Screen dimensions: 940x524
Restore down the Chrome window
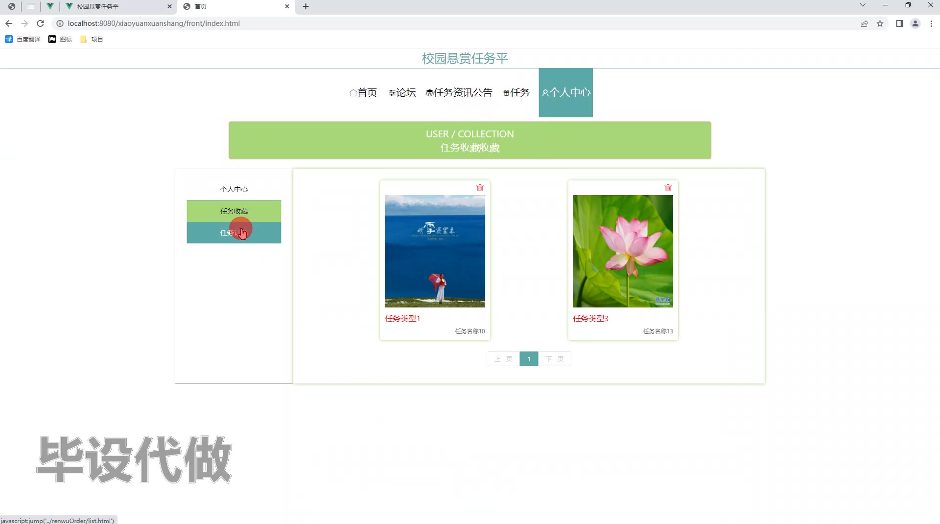pyautogui.click(x=908, y=5)
